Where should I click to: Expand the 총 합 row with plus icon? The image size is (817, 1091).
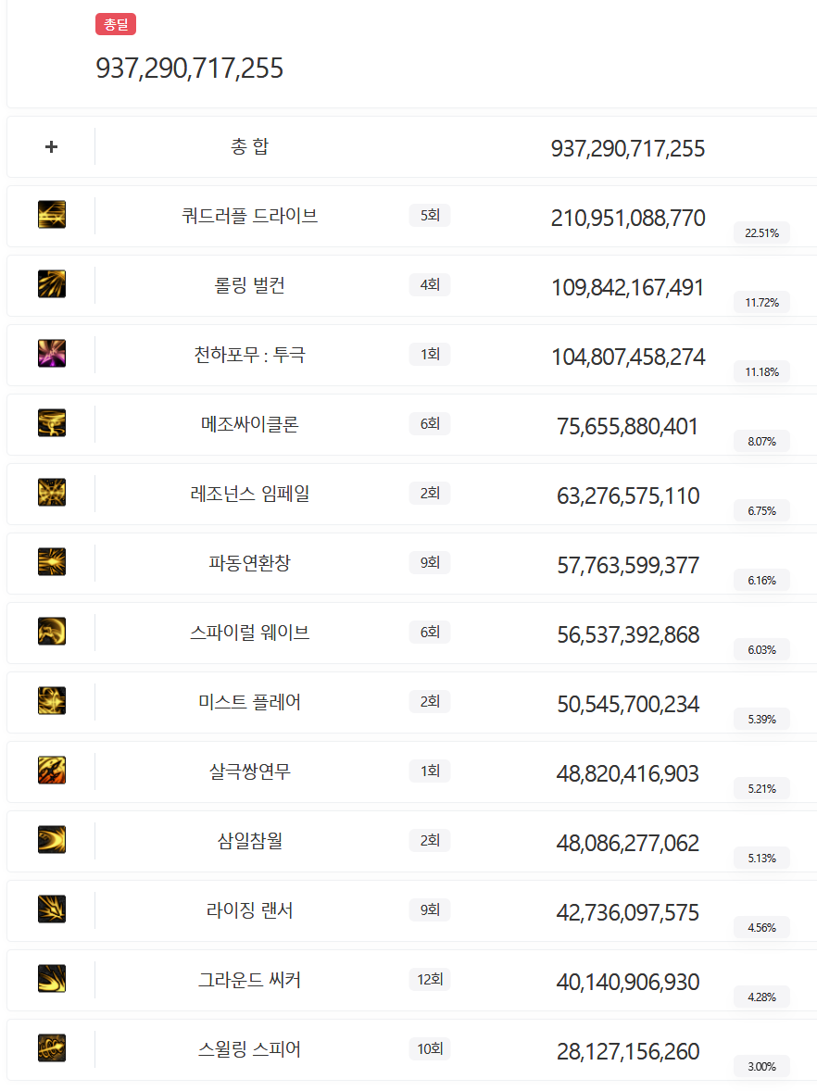pyautogui.click(x=52, y=147)
